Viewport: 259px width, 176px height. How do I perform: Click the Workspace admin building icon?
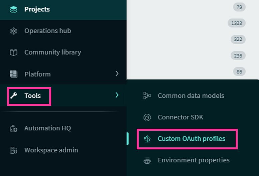tap(14, 150)
